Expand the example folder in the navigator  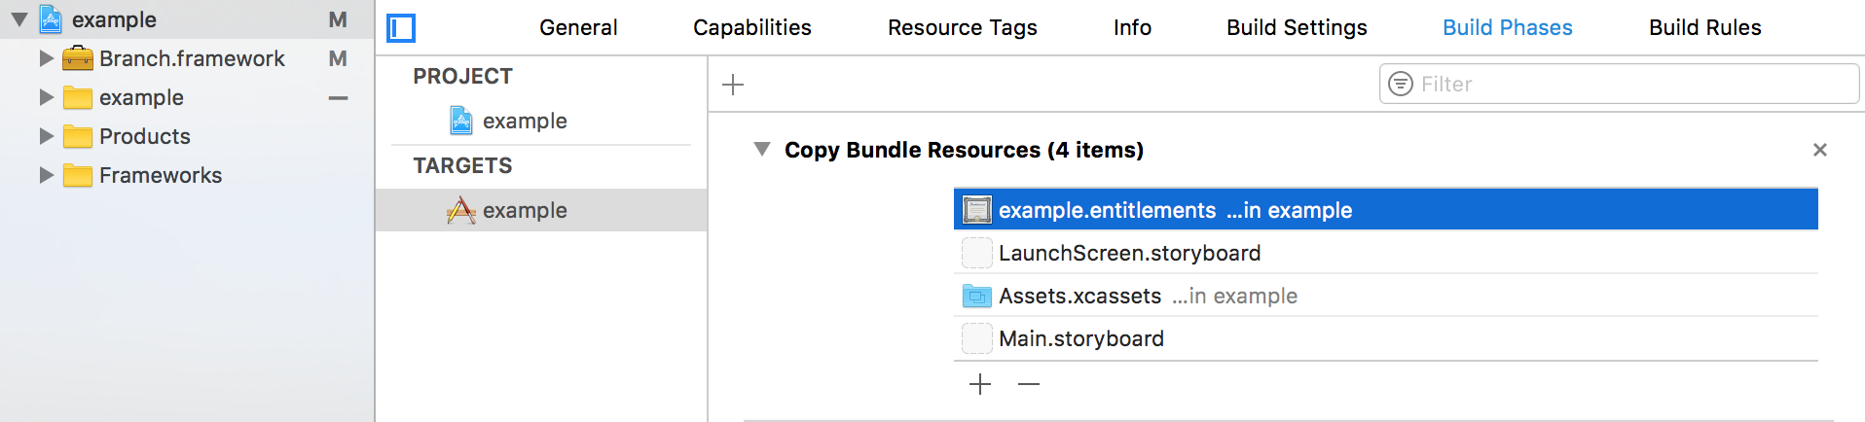pyautogui.click(x=46, y=97)
